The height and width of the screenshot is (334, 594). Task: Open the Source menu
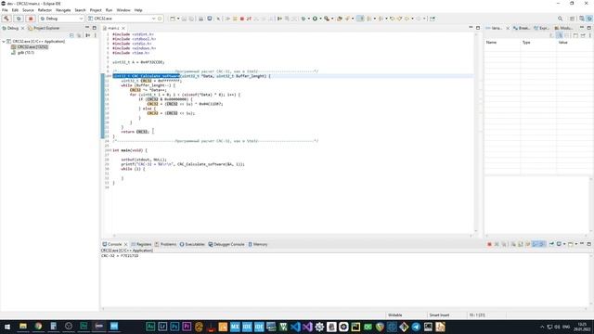pyautogui.click(x=28, y=10)
